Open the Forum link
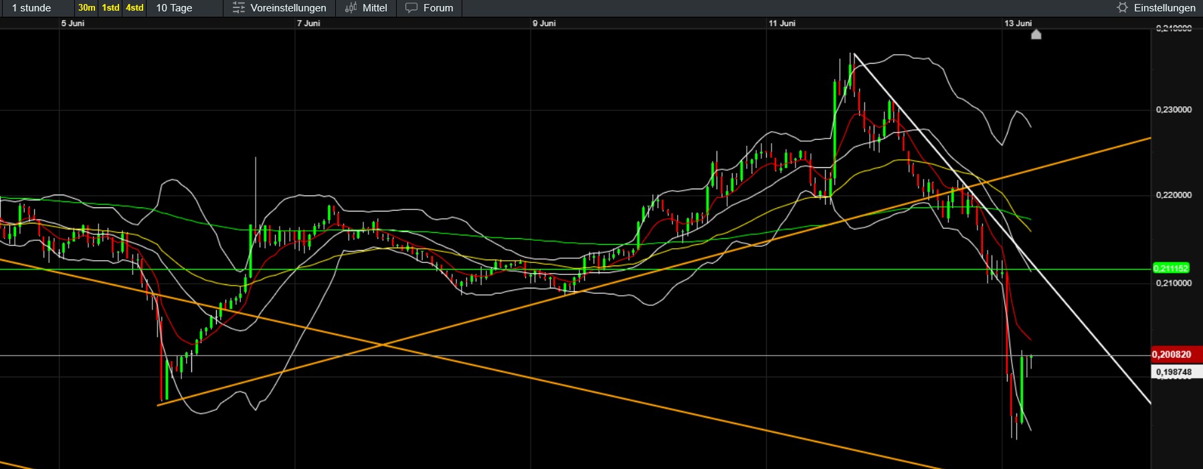The width and height of the screenshot is (1203, 469). pos(438,8)
